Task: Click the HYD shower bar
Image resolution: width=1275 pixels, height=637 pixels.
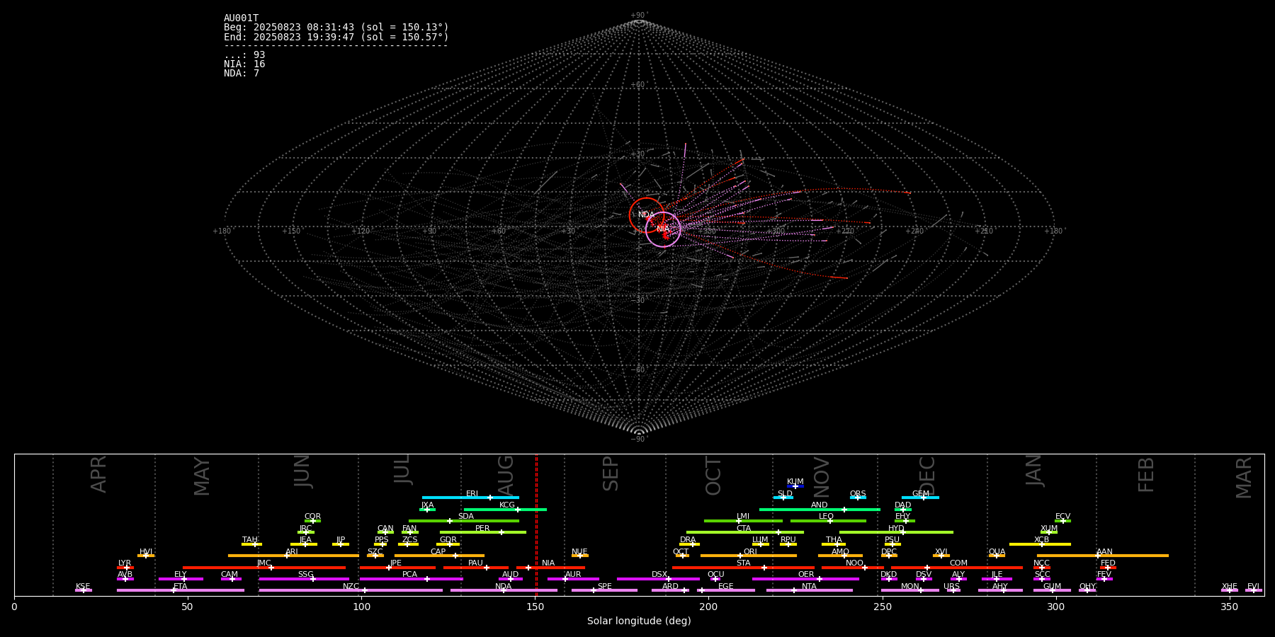Action: (x=896, y=532)
